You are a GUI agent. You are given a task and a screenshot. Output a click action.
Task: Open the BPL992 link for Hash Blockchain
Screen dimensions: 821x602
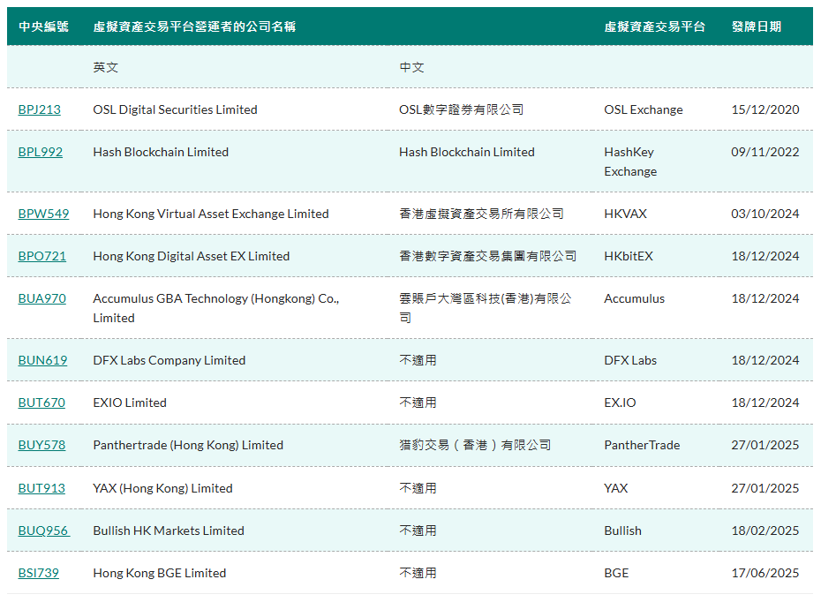[39, 152]
